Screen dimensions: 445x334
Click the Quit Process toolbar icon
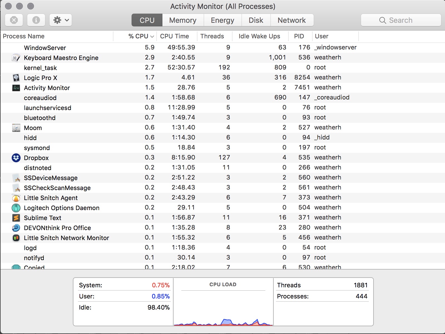(x=14, y=20)
